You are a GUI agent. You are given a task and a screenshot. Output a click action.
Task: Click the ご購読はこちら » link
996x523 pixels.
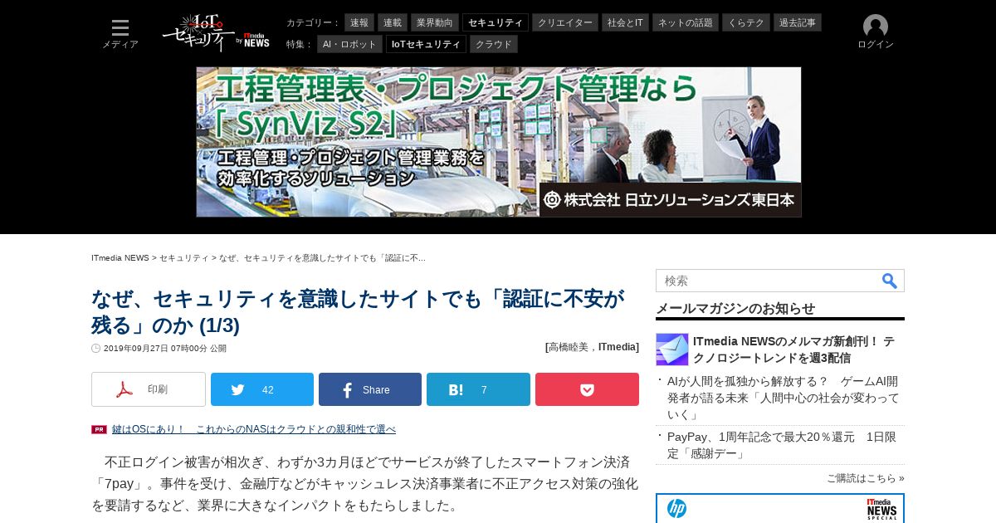pos(866,478)
